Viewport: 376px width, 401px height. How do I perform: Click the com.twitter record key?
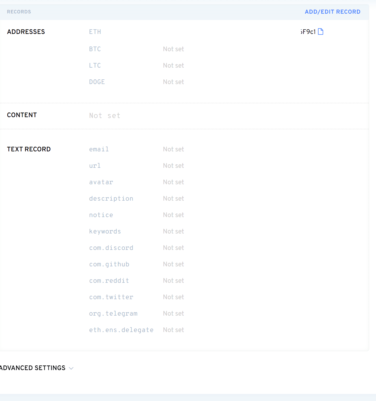pyautogui.click(x=111, y=297)
